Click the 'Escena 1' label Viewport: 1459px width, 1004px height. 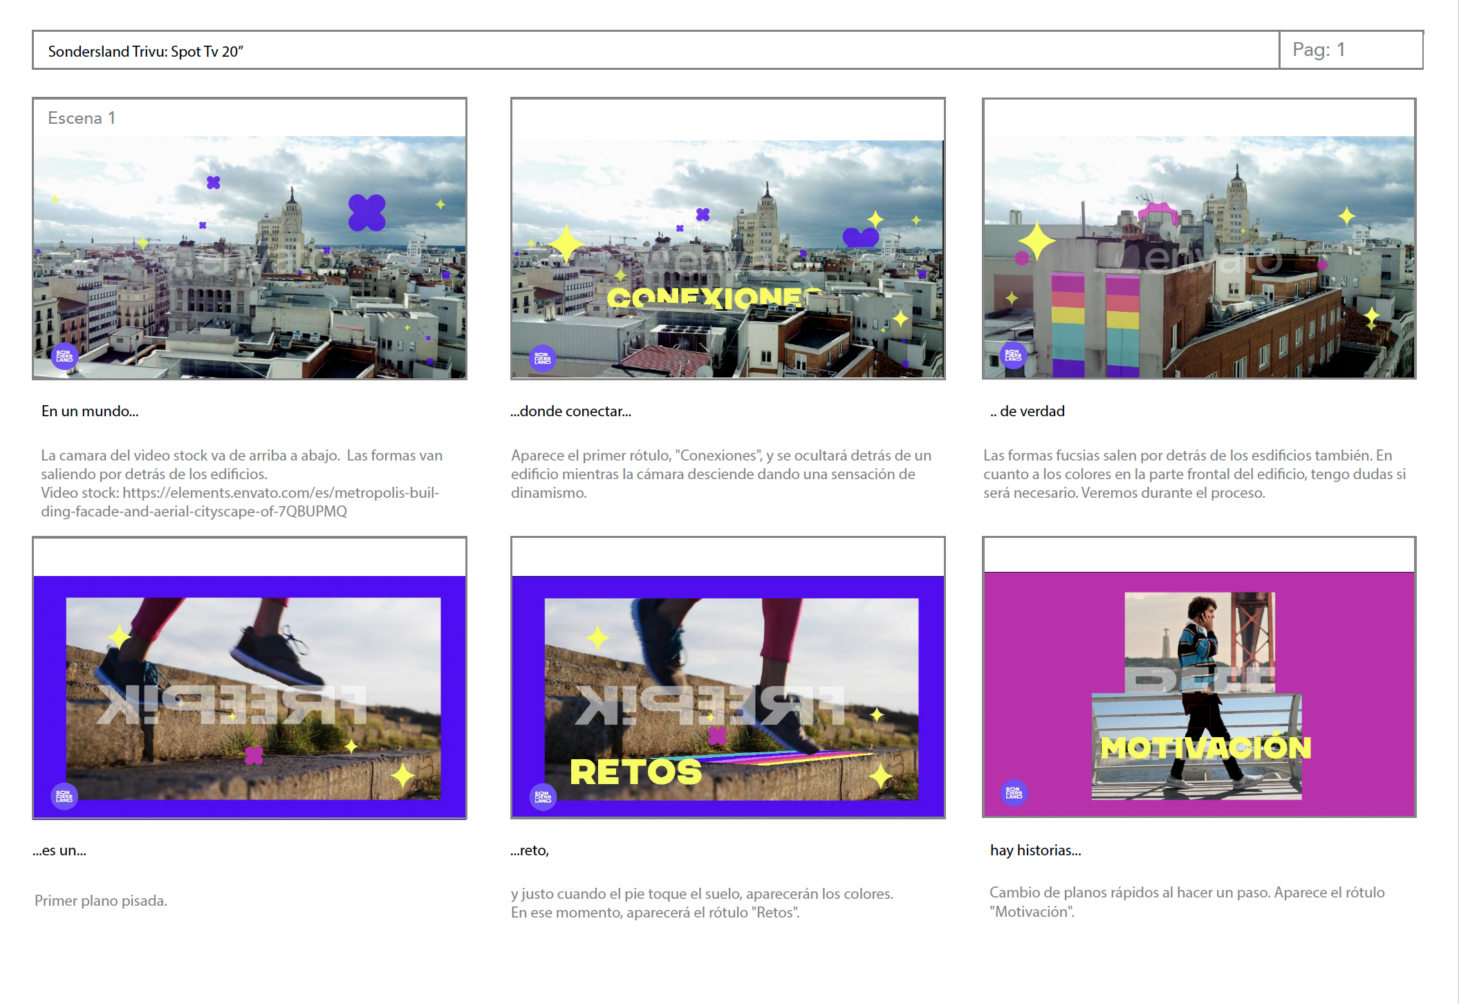click(x=81, y=118)
